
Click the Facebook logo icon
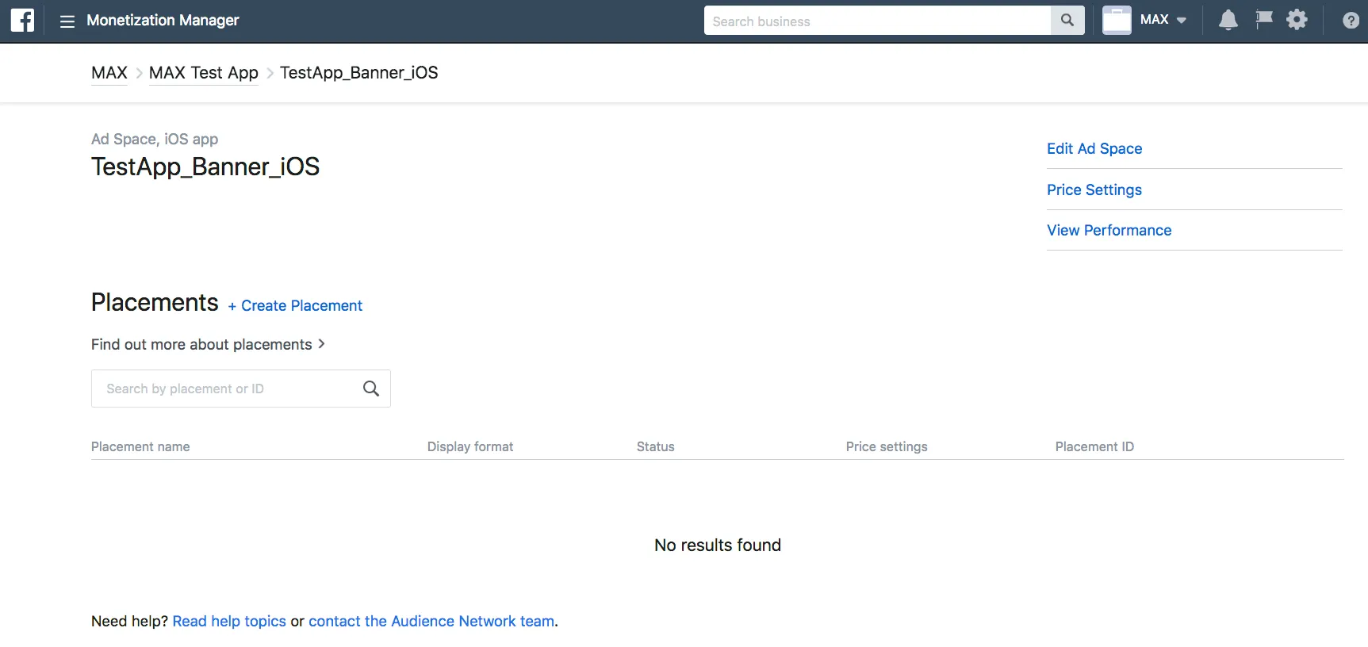point(22,20)
